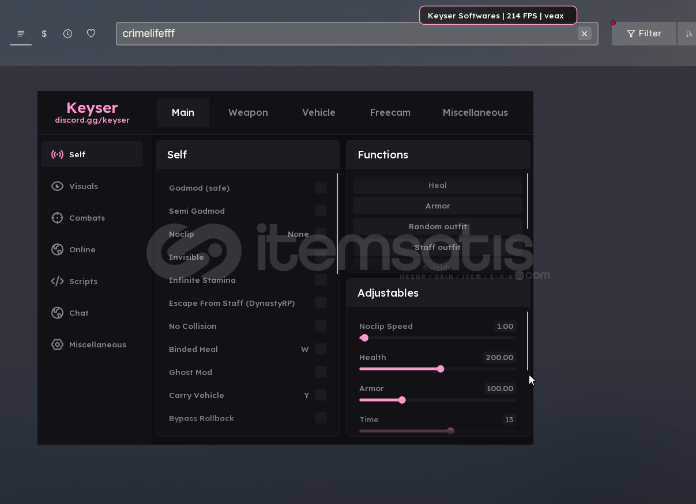Select the list view icon in top bar
Image resolution: width=696 pixels, height=504 pixels.
pyautogui.click(x=21, y=33)
